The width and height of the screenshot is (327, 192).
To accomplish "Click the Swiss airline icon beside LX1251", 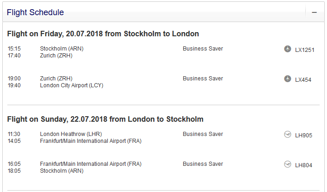I will [x=288, y=49].
